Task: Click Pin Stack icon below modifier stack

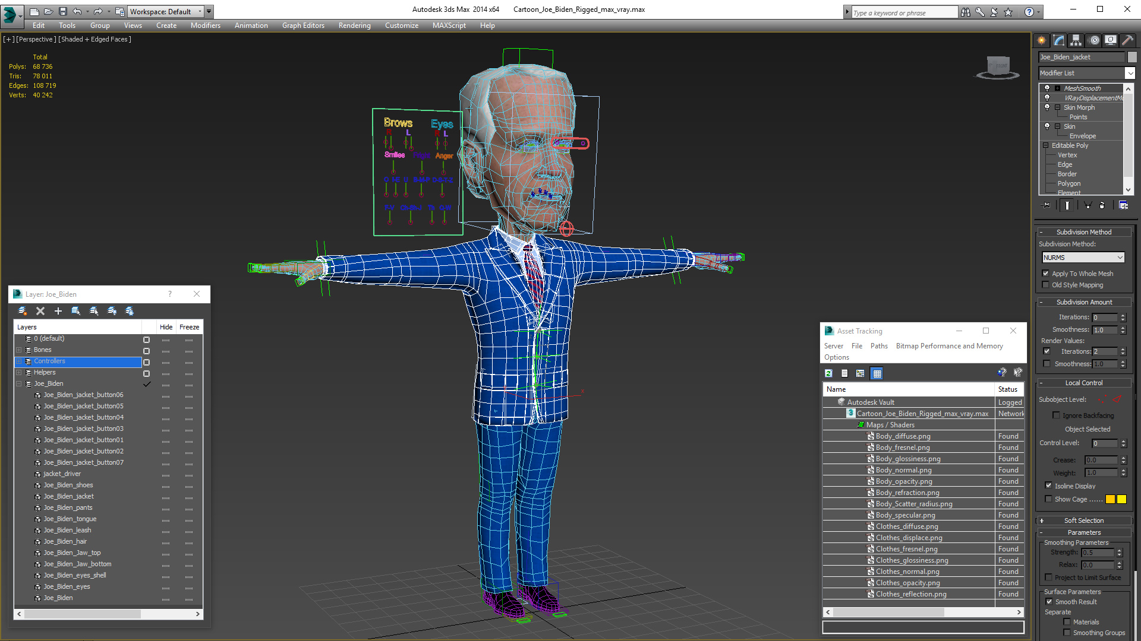Action: click(x=1047, y=205)
